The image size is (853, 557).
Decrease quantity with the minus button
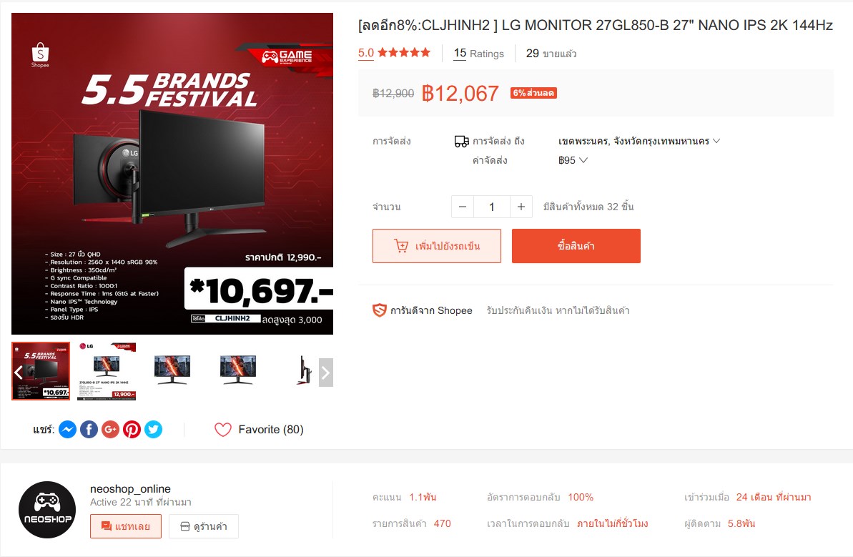tap(463, 207)
